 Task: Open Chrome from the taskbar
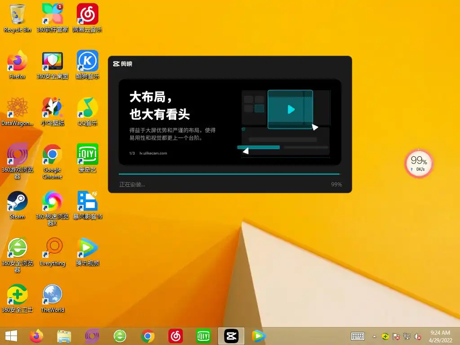pos(147,336)
